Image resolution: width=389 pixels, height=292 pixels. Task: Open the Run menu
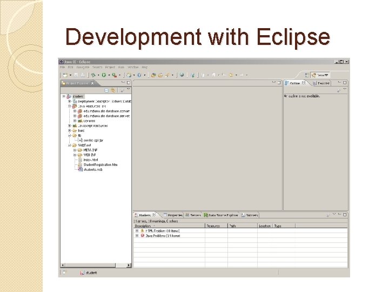click(121, 67)
